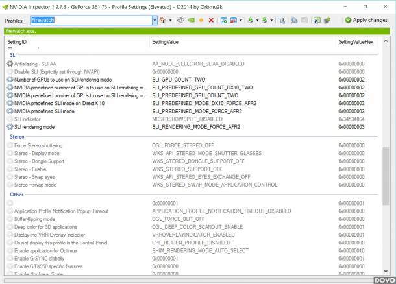Open the Profiles combo box dropdown arrow
Viewport: 396px width, 284px height.
click(x=155, y=20)
